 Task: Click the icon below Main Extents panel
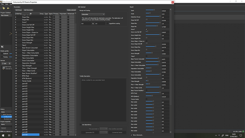(x=2, y=47)
